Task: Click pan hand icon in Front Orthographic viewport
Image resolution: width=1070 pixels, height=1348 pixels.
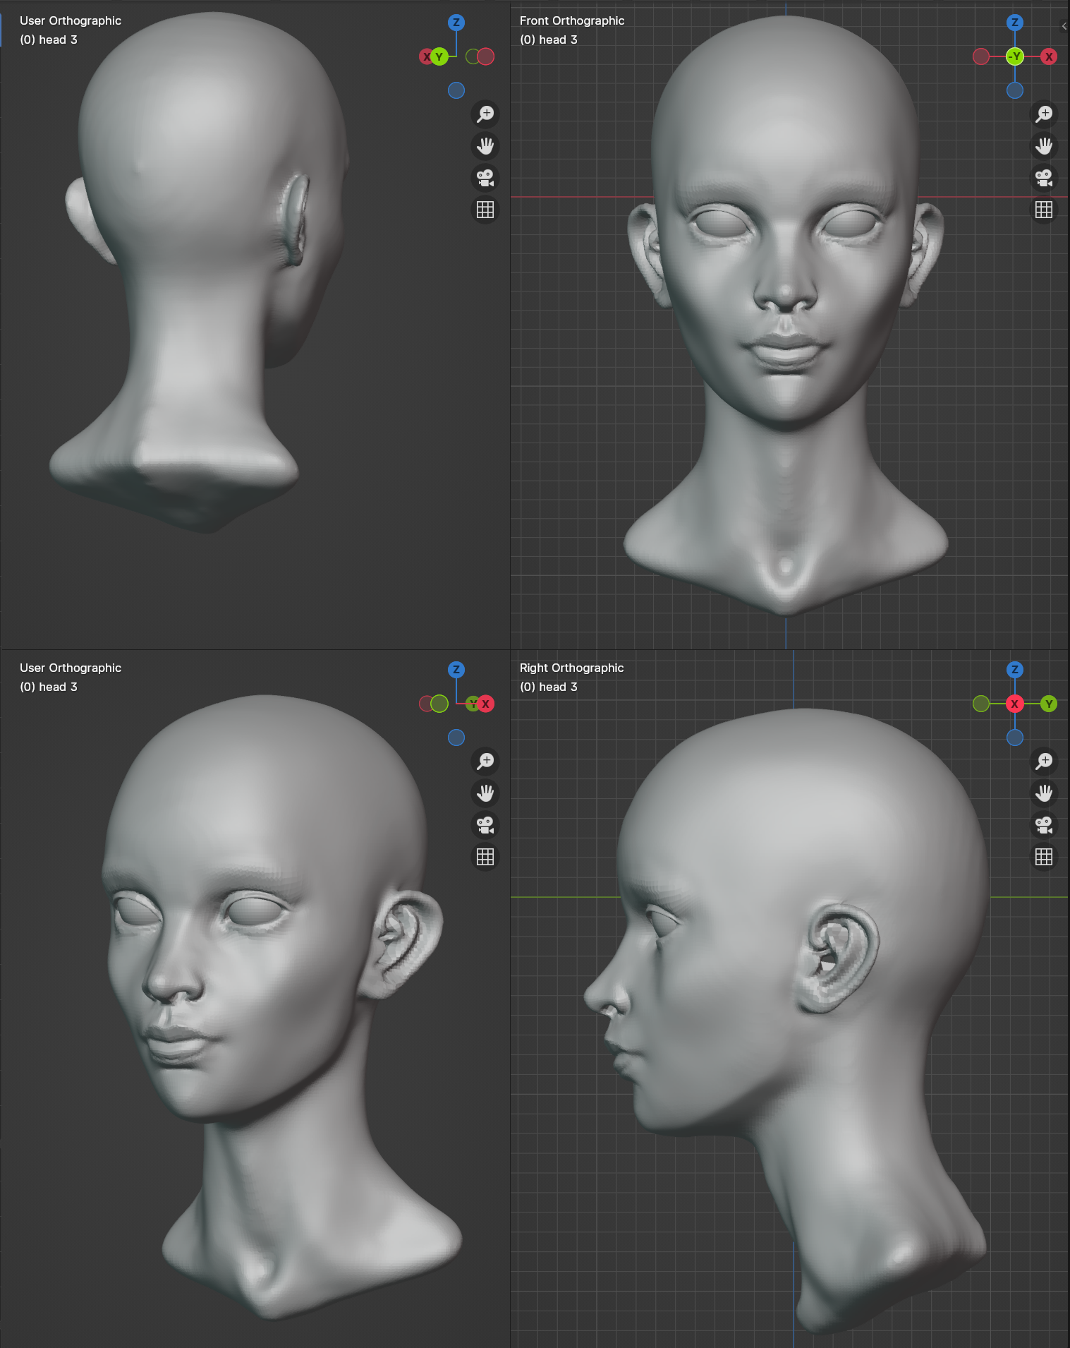Action: point(1044,146)
